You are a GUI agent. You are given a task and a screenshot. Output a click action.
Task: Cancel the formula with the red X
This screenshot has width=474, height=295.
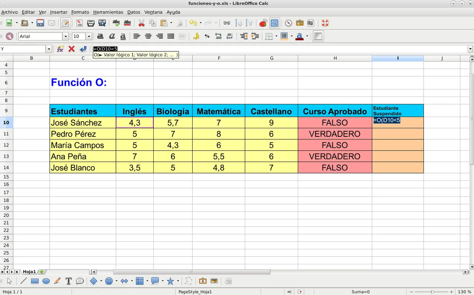click(x=71, y=49)
